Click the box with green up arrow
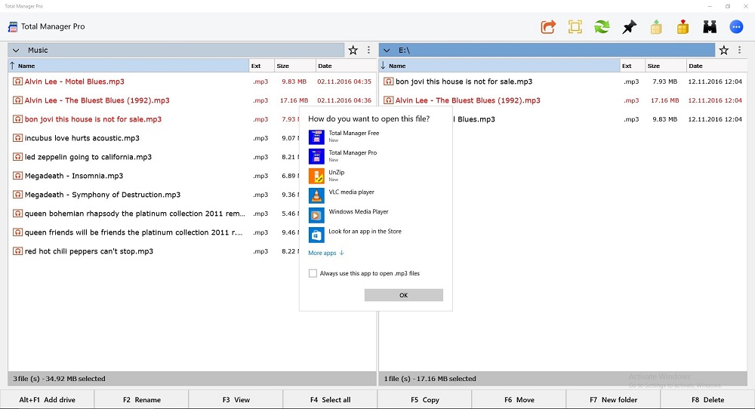The image size is (755, 409). (656, 27)
